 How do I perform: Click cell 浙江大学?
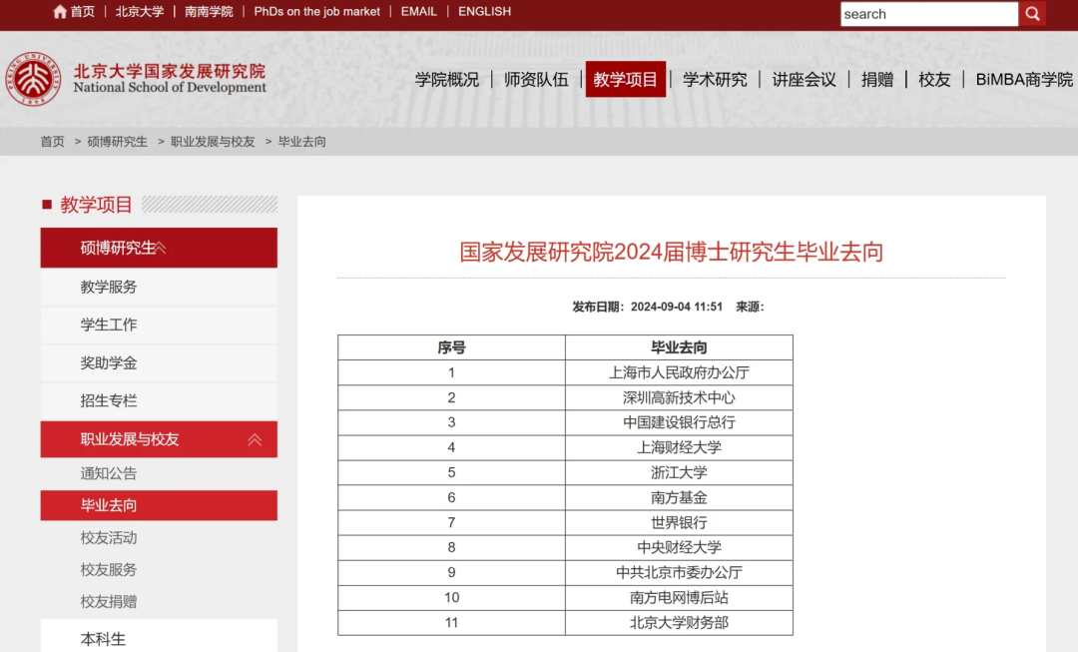(x=680, y=472)
